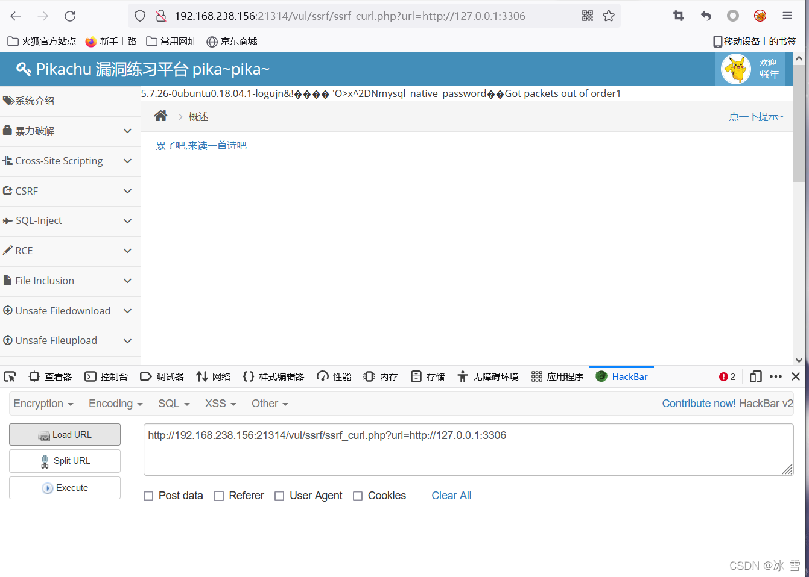Enable the User Agent checkbox
The height and width of the screenshot is (577, 809).
pyautogui.click(x=279, y=496)
